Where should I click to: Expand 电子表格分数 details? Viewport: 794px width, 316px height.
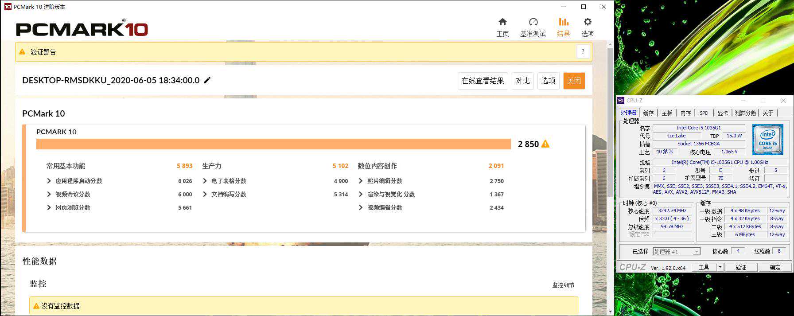coord(205,181)
